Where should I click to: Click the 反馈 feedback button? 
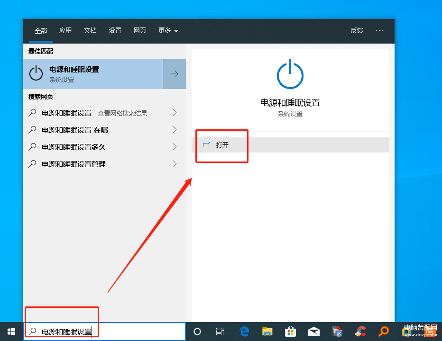[x=357, y=30]
